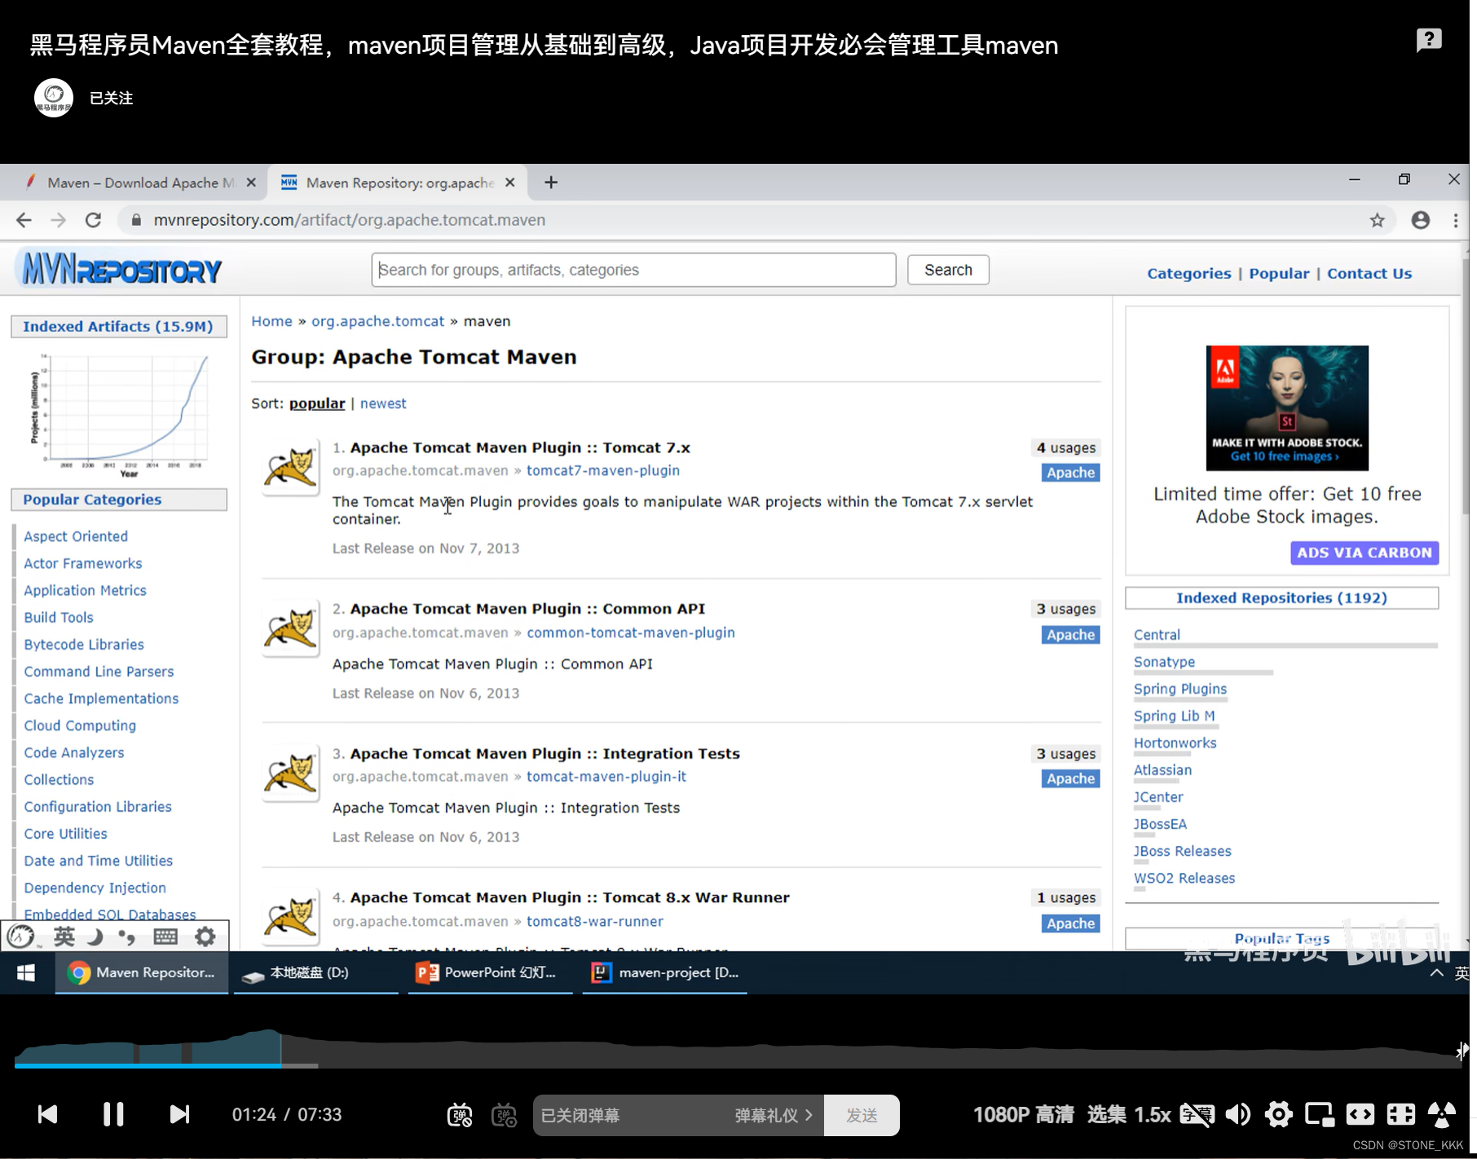Image resolution: width=1477 pixels, height=1159 pixels.
Task: Click the ADS VIA CARBON button
Action: 1365,553
